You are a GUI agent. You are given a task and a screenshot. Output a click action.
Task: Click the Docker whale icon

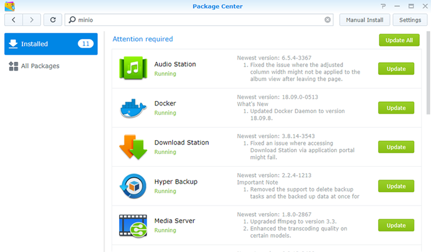point(133,108)
